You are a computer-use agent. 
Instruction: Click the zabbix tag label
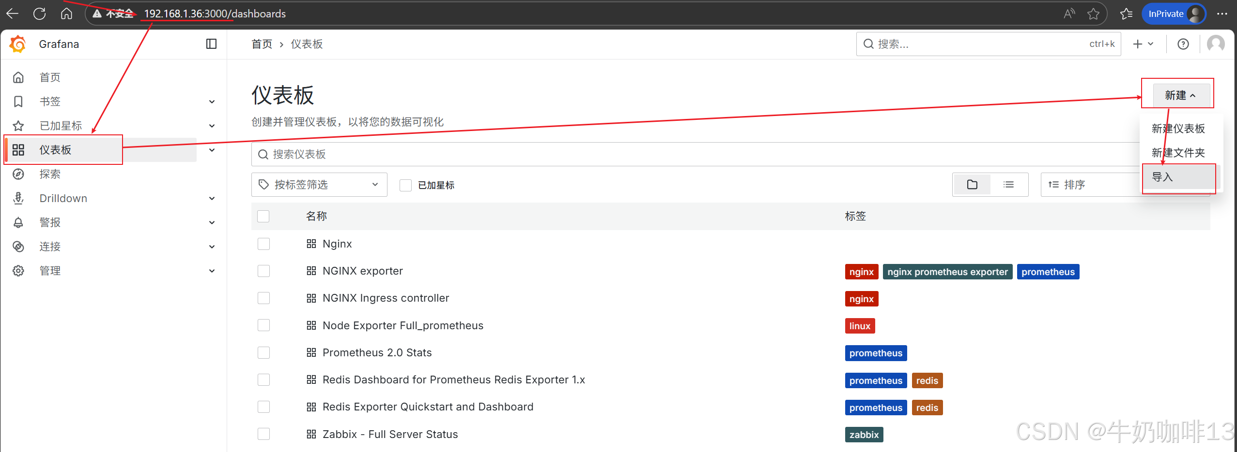pyautogui.click(x=864, y=435)
